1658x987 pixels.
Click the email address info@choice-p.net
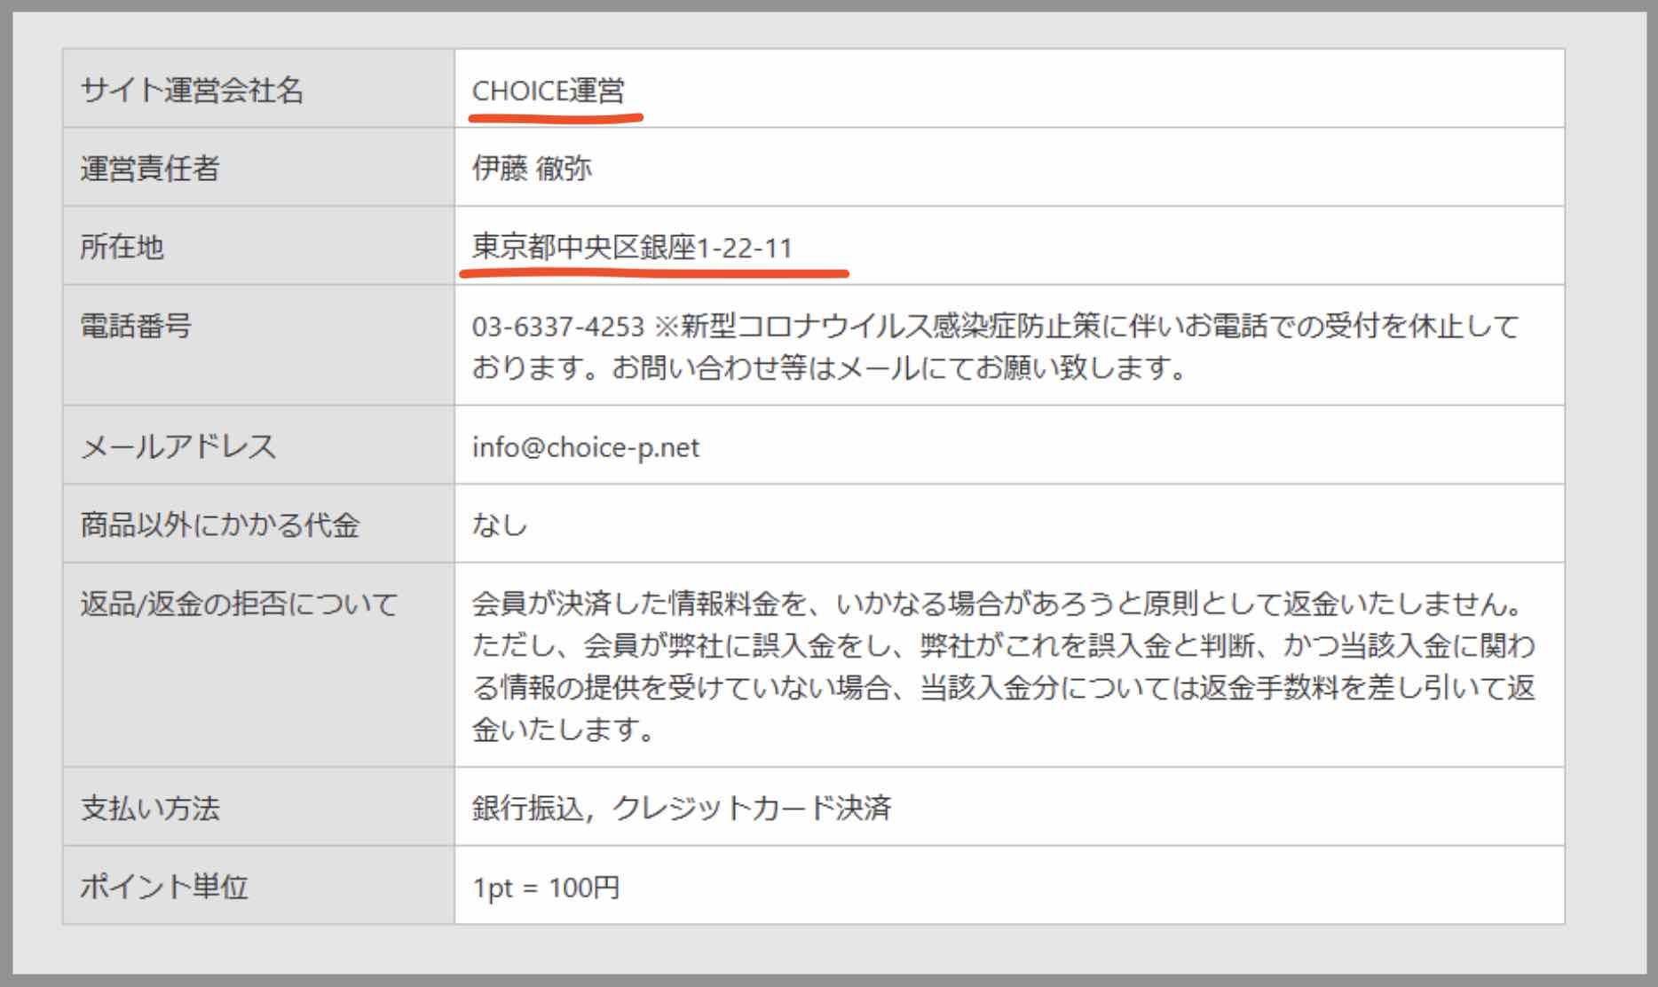[586, 447]
